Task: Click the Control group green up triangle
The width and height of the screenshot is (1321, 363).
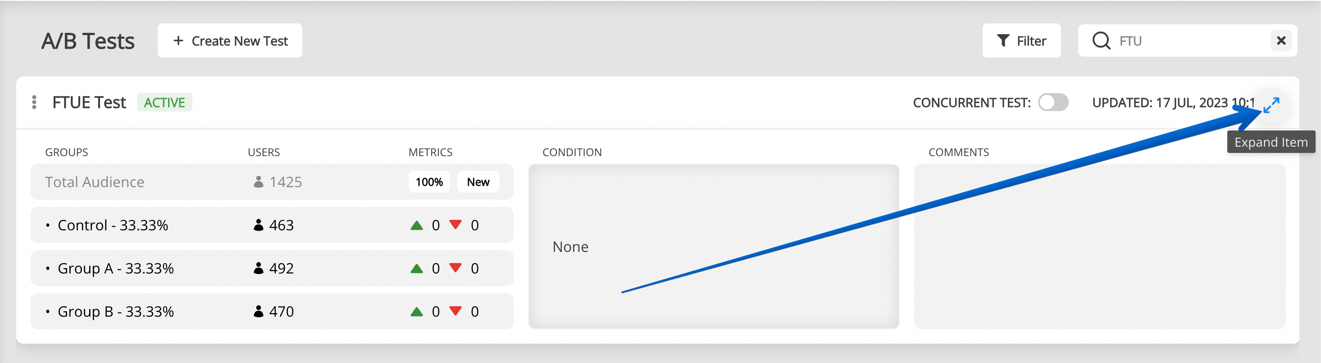Action: (x=416, y=225)
